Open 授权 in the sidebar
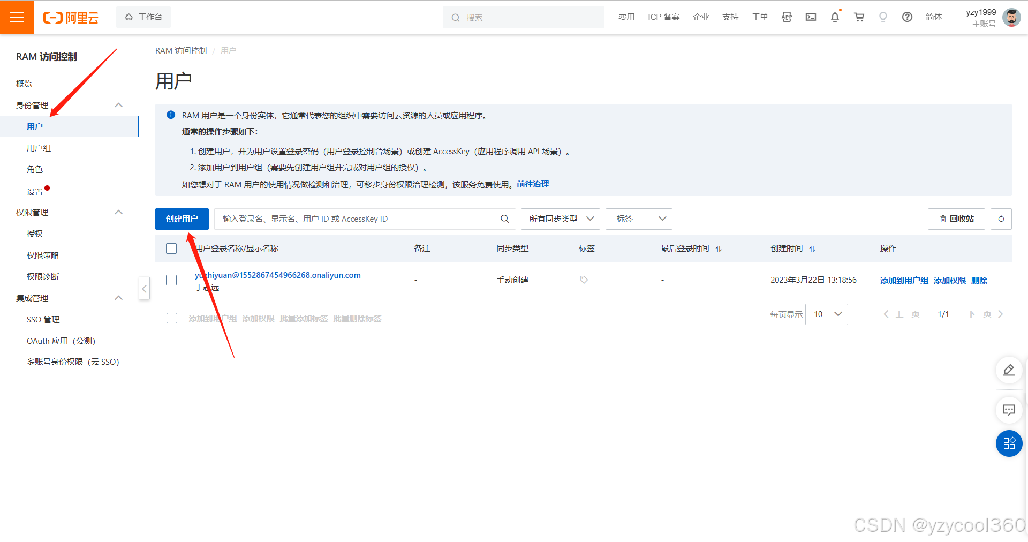Screen dimensions: 1028x542 (35, 234)
